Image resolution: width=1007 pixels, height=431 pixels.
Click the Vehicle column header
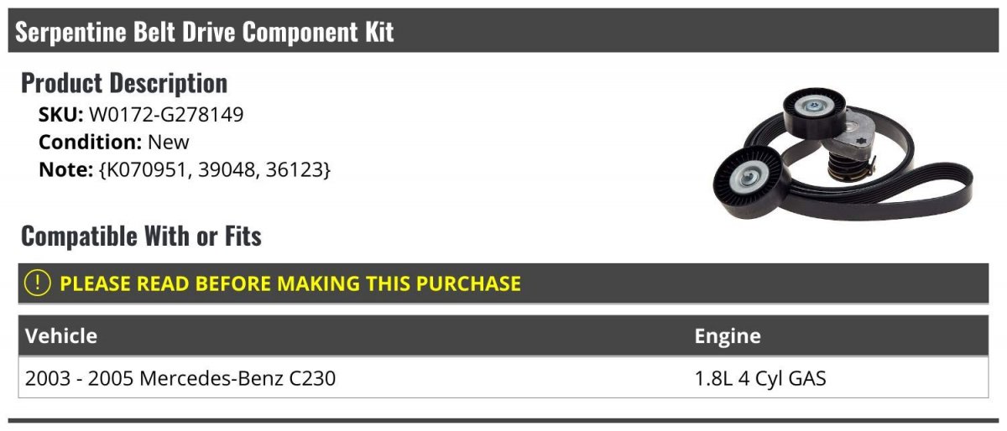pos(61,336)
